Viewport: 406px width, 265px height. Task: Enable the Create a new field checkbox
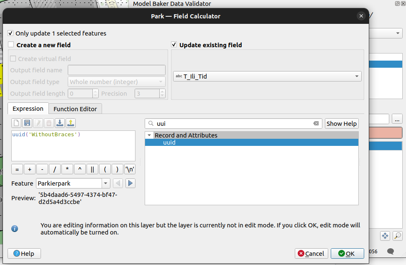click(11, 45)
